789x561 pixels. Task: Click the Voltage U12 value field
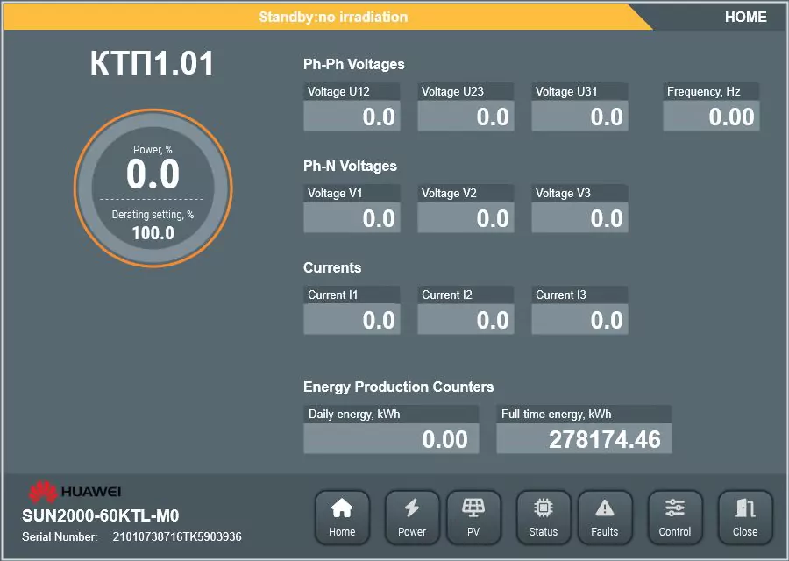pos(352,117)
